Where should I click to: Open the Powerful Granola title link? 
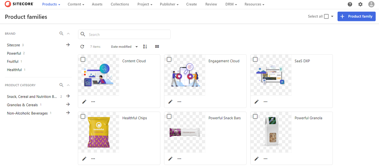308,118
